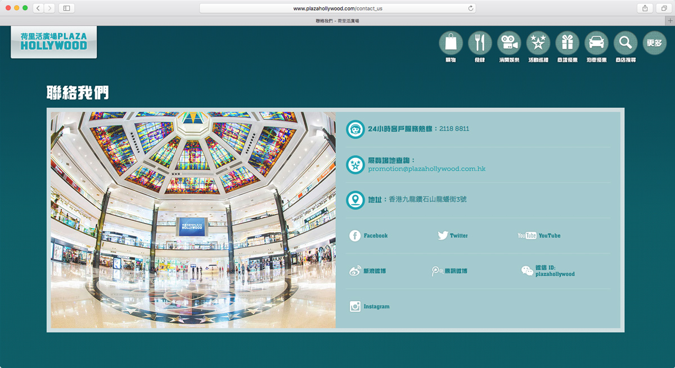Click the Safari address bar

337,8
